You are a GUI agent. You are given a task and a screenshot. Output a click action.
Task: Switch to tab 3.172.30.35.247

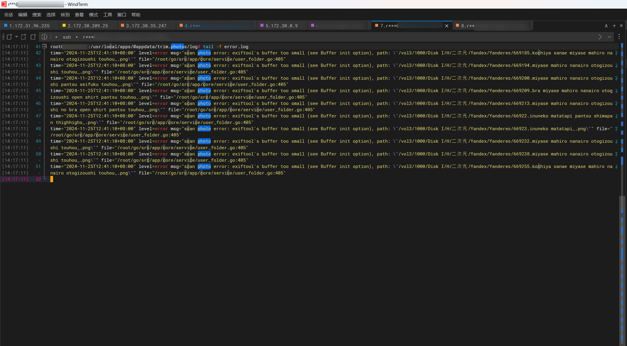coord(146,26)
